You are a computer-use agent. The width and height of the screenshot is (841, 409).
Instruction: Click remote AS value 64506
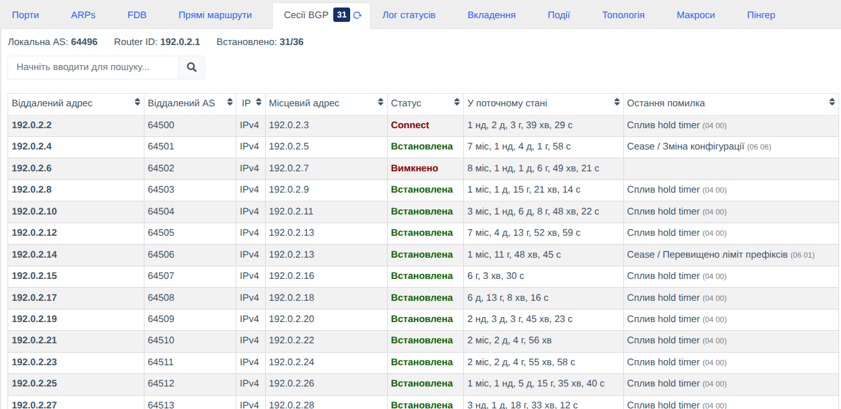tap(161, 255)
